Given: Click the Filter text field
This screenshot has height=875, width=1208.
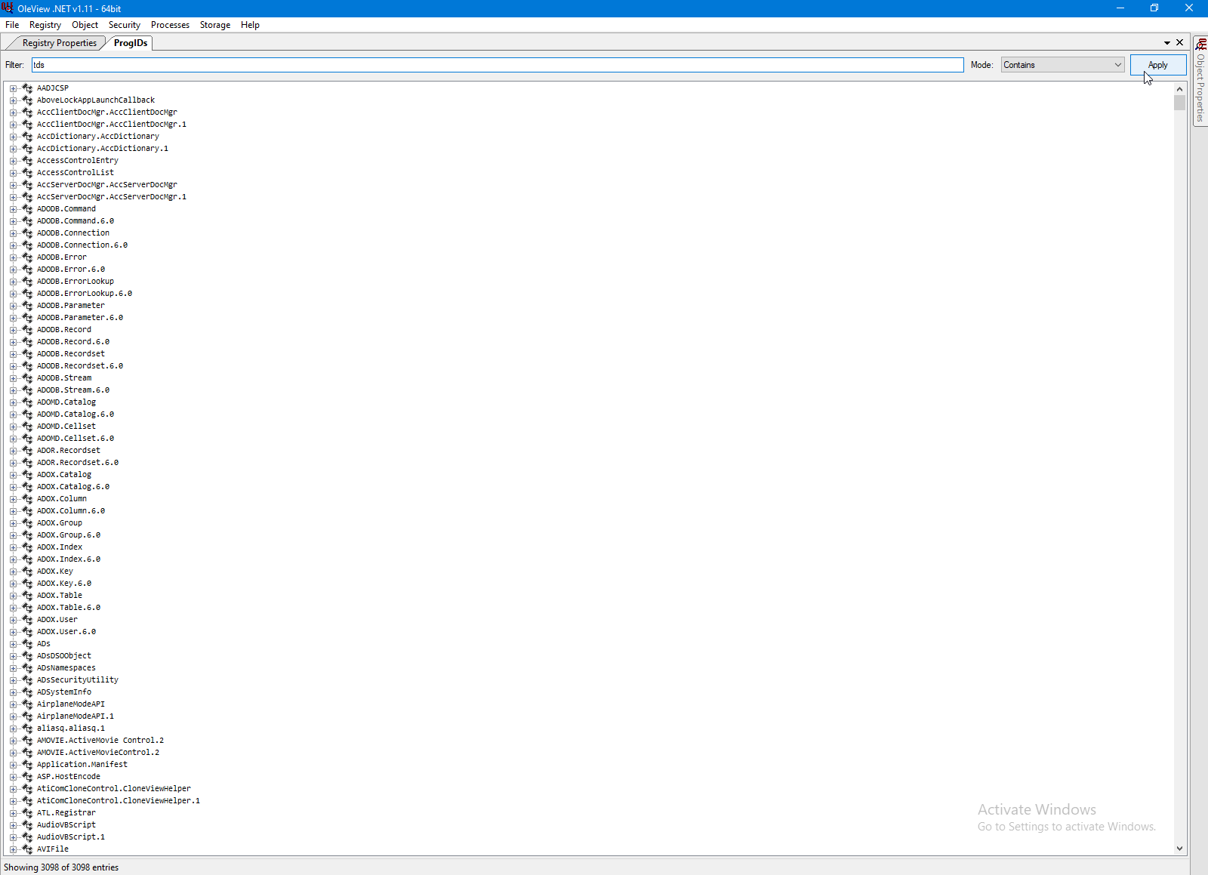Looking at the screenshot, I should 498,65.
